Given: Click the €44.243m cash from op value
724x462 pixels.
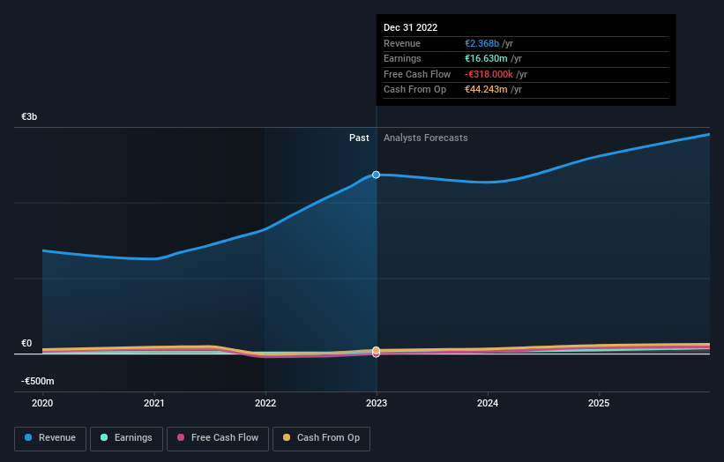Looking at the screenshot, I should coord(486,90).
